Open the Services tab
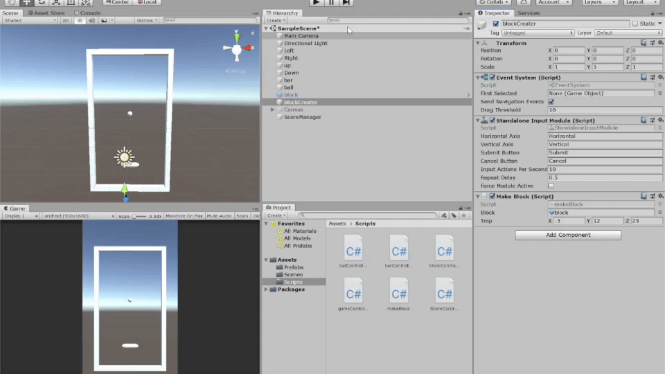 [529, 12]
